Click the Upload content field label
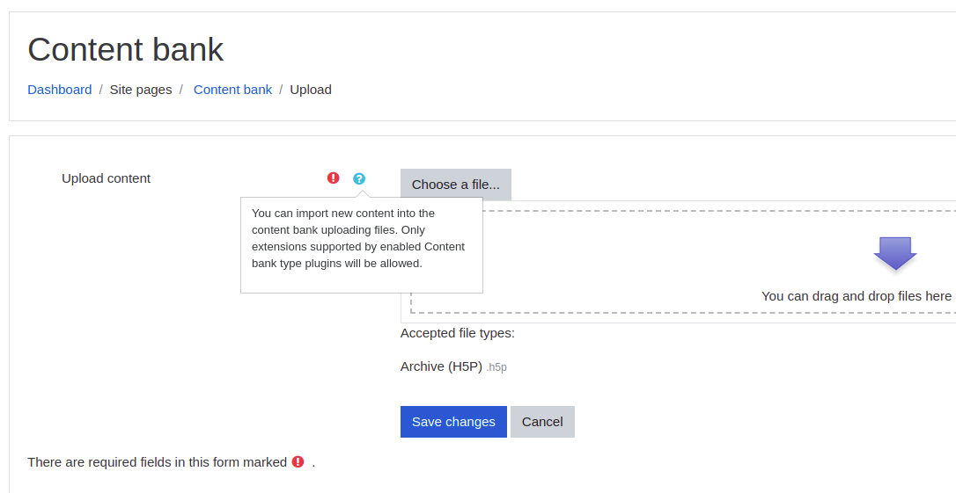This screenshot has height=493, width=956. pos(107,178)
